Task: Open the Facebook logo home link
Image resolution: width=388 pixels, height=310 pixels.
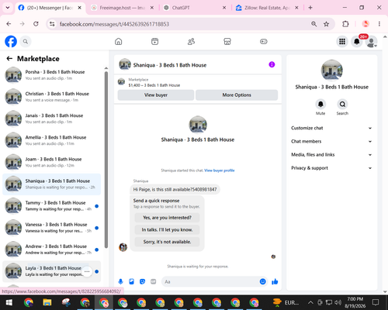Action: 11,41
